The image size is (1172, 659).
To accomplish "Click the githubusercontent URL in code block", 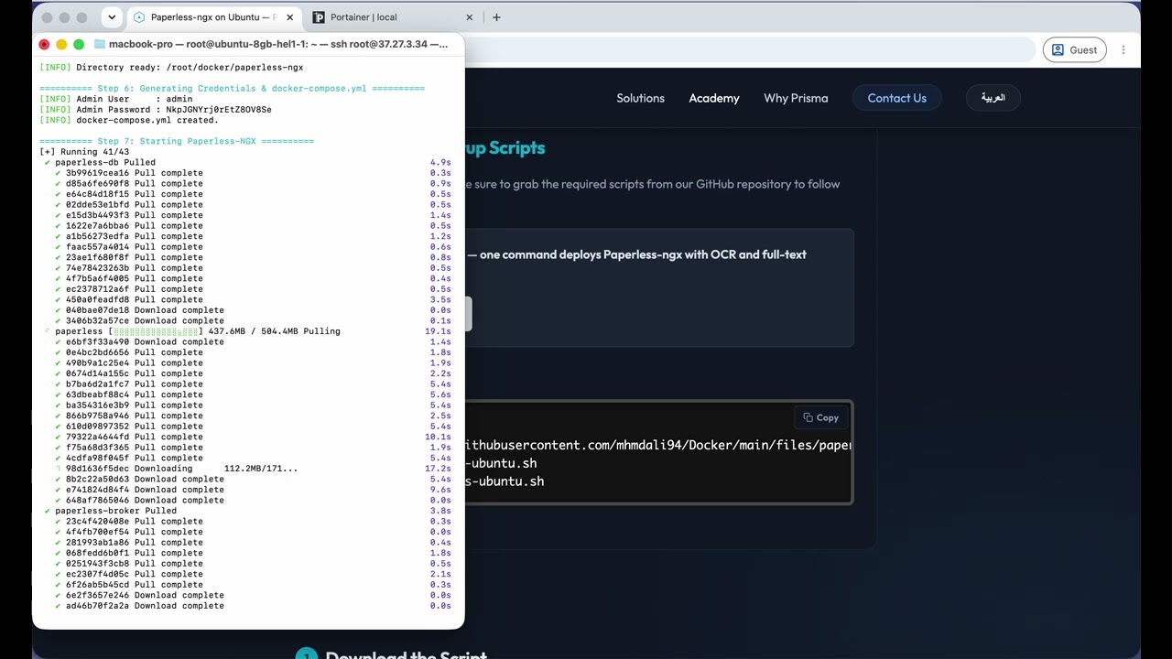I will [659, 445].
